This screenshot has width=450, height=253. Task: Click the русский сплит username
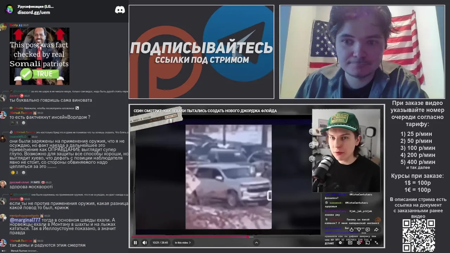(x=19, y=182)
